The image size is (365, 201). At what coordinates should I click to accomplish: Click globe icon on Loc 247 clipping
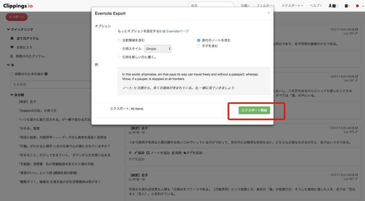pyautogui.click(x=356, y=76)
